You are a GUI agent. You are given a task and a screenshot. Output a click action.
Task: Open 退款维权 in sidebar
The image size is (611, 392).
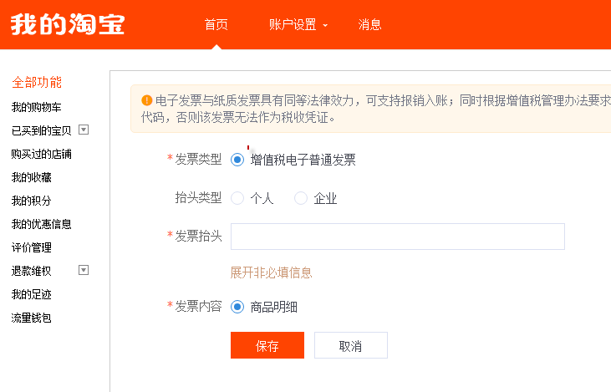[x=32, y=271]
